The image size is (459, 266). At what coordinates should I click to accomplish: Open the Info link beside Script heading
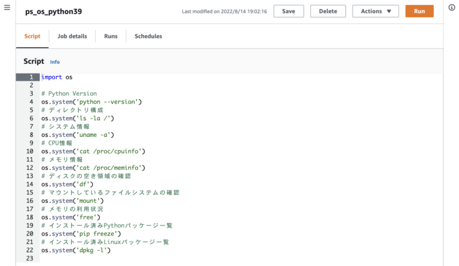coord(55,62)
